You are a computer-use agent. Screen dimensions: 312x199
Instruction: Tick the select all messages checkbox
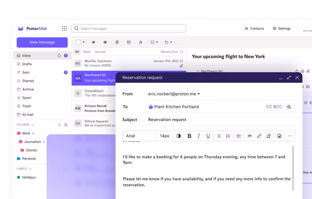point(78,42)
